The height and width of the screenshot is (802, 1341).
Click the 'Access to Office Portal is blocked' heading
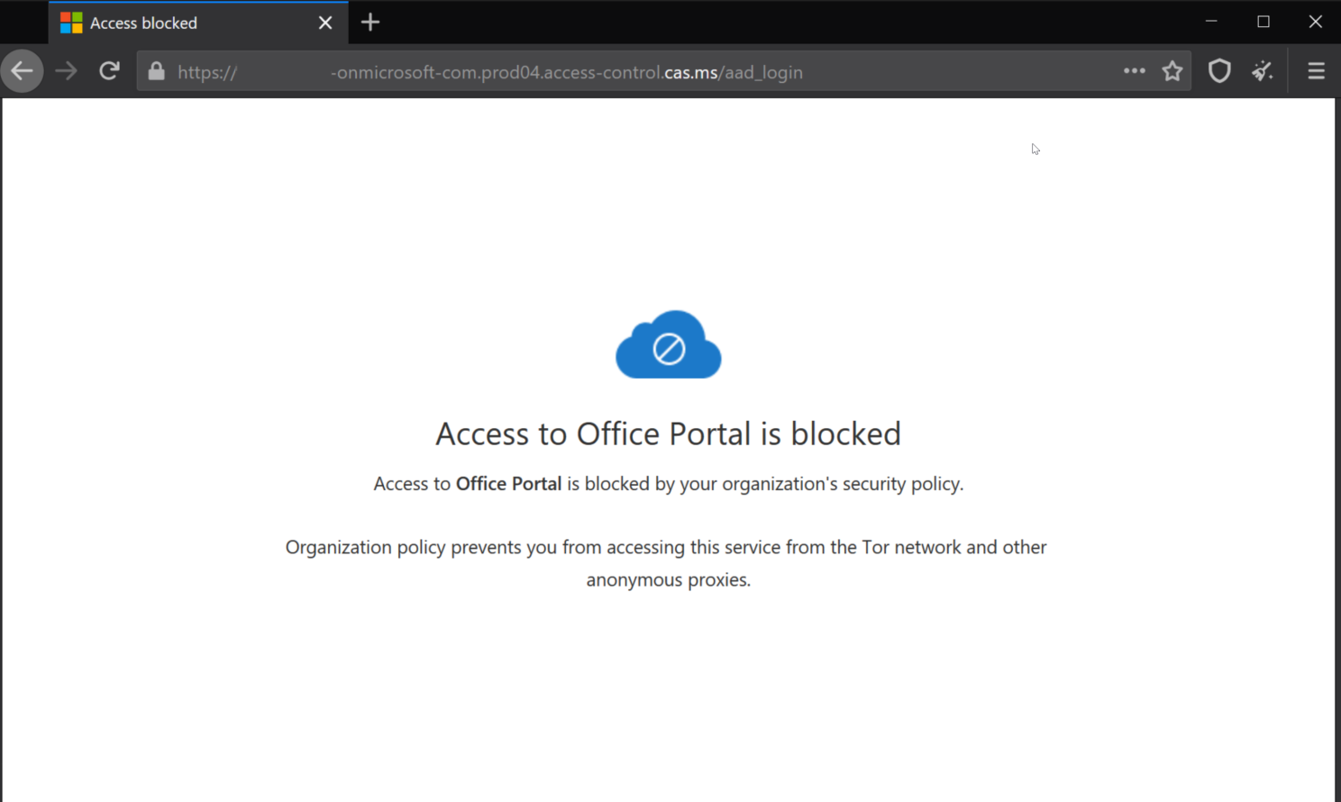[x=668, y=433]
